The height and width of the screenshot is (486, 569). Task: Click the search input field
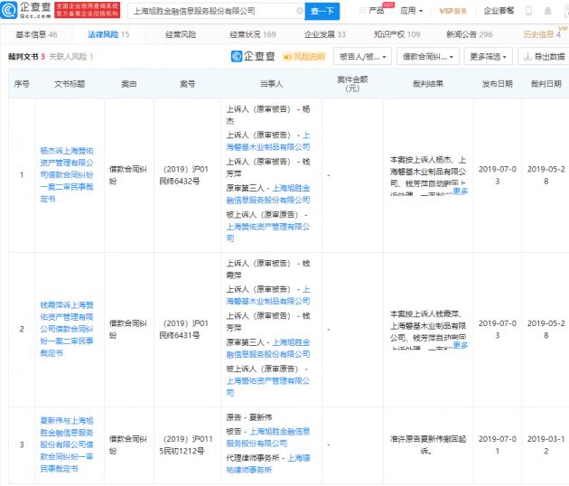(x=214, y=11)
